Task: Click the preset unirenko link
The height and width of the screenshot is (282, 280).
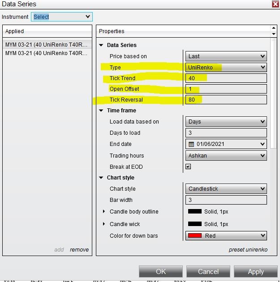Action: [x=248, y=250]
